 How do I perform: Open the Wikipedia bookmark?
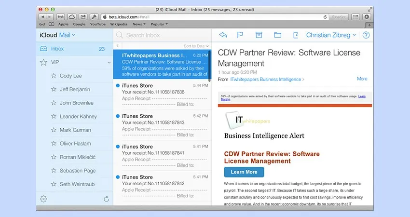point(119,24)
